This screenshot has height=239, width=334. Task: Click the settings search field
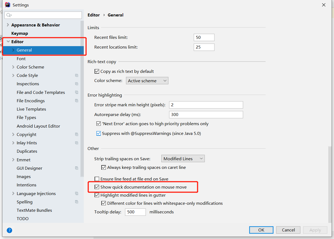(43, 15)
